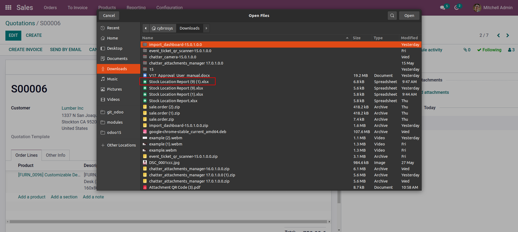Open Recent in the file dialog sidebar
The image size is (518, 232).
(118, 28)
